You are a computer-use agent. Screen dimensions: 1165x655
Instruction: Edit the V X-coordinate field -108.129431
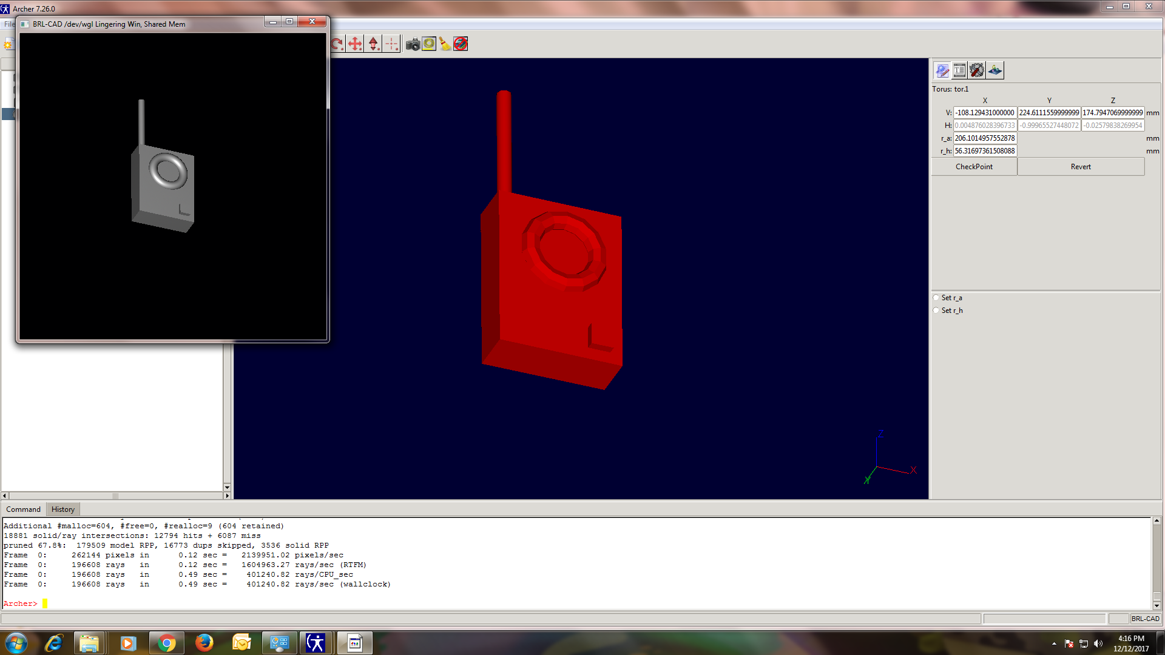pyautogui.click(x=985, y=113)
